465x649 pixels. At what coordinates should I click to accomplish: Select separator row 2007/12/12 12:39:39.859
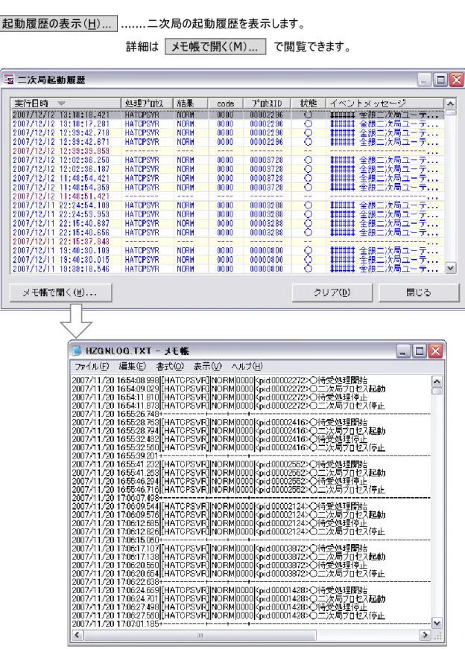tap(227, 151)
